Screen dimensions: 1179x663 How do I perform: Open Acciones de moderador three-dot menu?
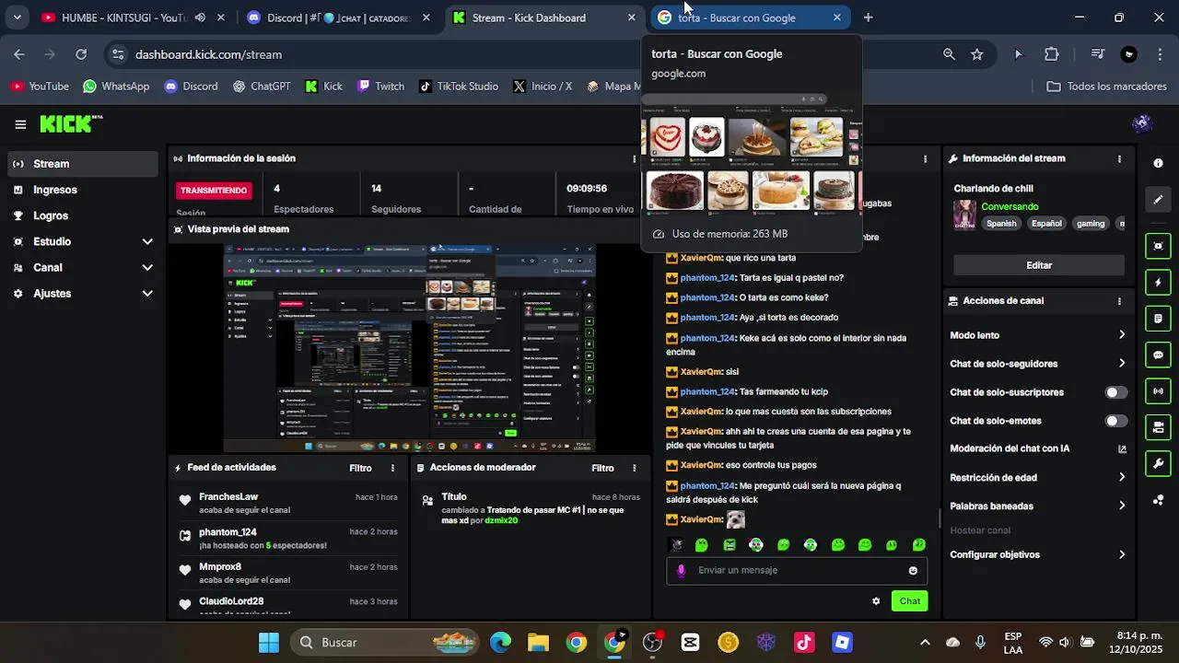coord(634,468)
